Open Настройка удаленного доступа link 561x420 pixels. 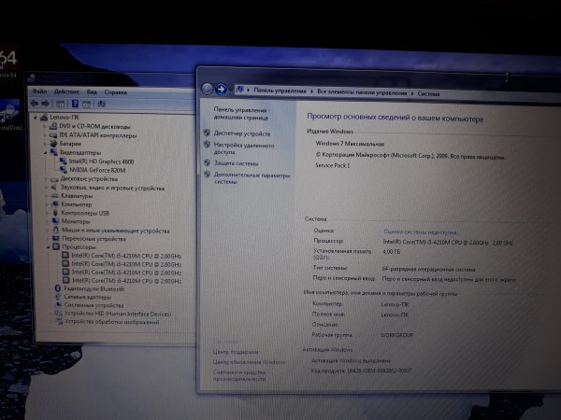point(244,147)
